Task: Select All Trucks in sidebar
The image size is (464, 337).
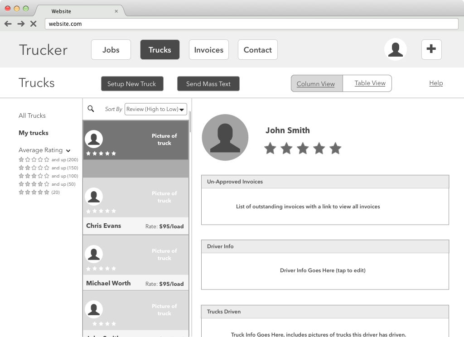Action: pos(32,116)
